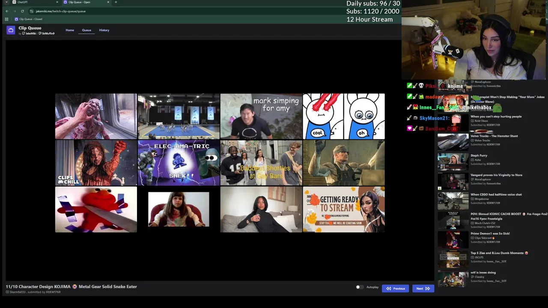Viewport: 548px width, 308px height.
Task: Select 'Top 5 Zias and B.Lou Dumb Moments' clip
Action: (x=499, y=253)
